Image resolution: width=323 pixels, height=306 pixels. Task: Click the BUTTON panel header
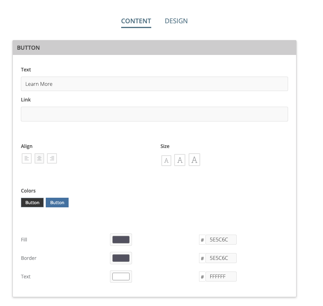(154, 47)
